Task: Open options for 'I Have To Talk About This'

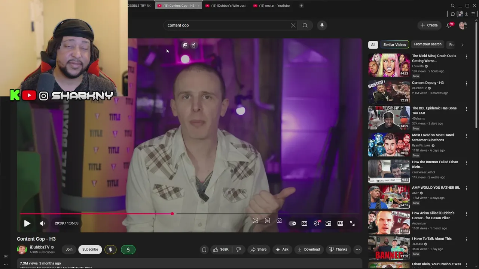Action: coord(466,239)
